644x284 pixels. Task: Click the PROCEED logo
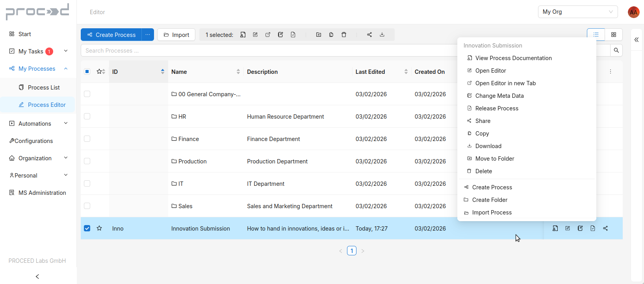[x=37, y=11]
